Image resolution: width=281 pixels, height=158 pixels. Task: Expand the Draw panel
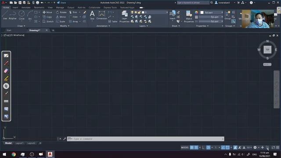tap(22, 26)
